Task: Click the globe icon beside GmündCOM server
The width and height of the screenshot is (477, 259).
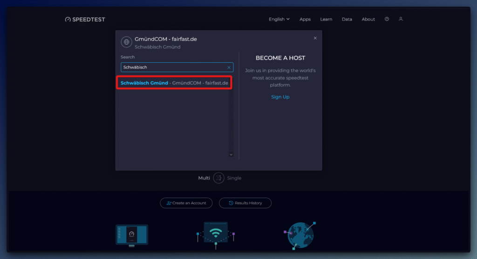Action: [x=126, y=42]
